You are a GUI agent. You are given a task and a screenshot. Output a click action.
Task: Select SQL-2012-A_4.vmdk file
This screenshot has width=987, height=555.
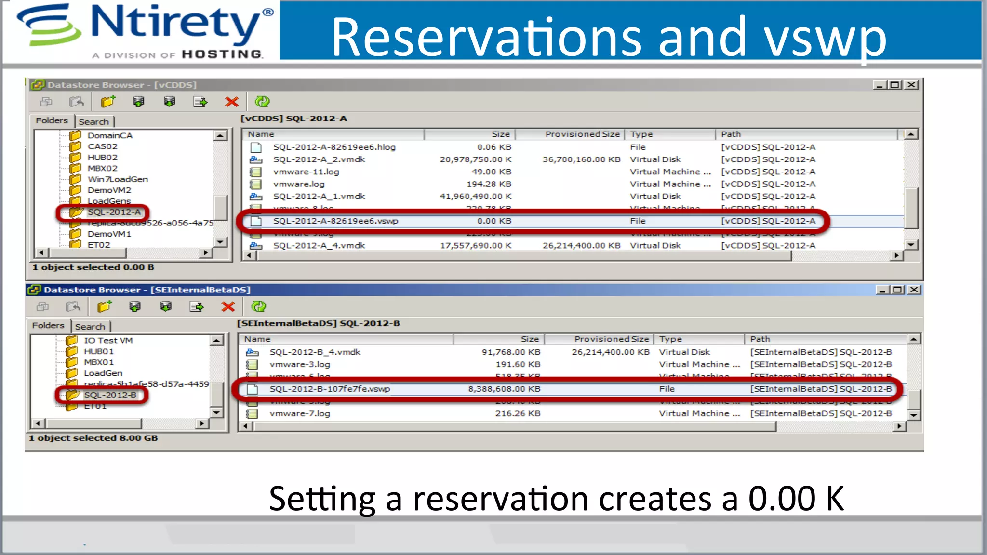point(319,246)
